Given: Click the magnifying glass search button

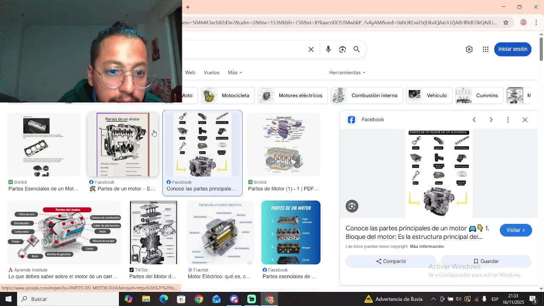Looking at the screenshot, I should [357, 49].
